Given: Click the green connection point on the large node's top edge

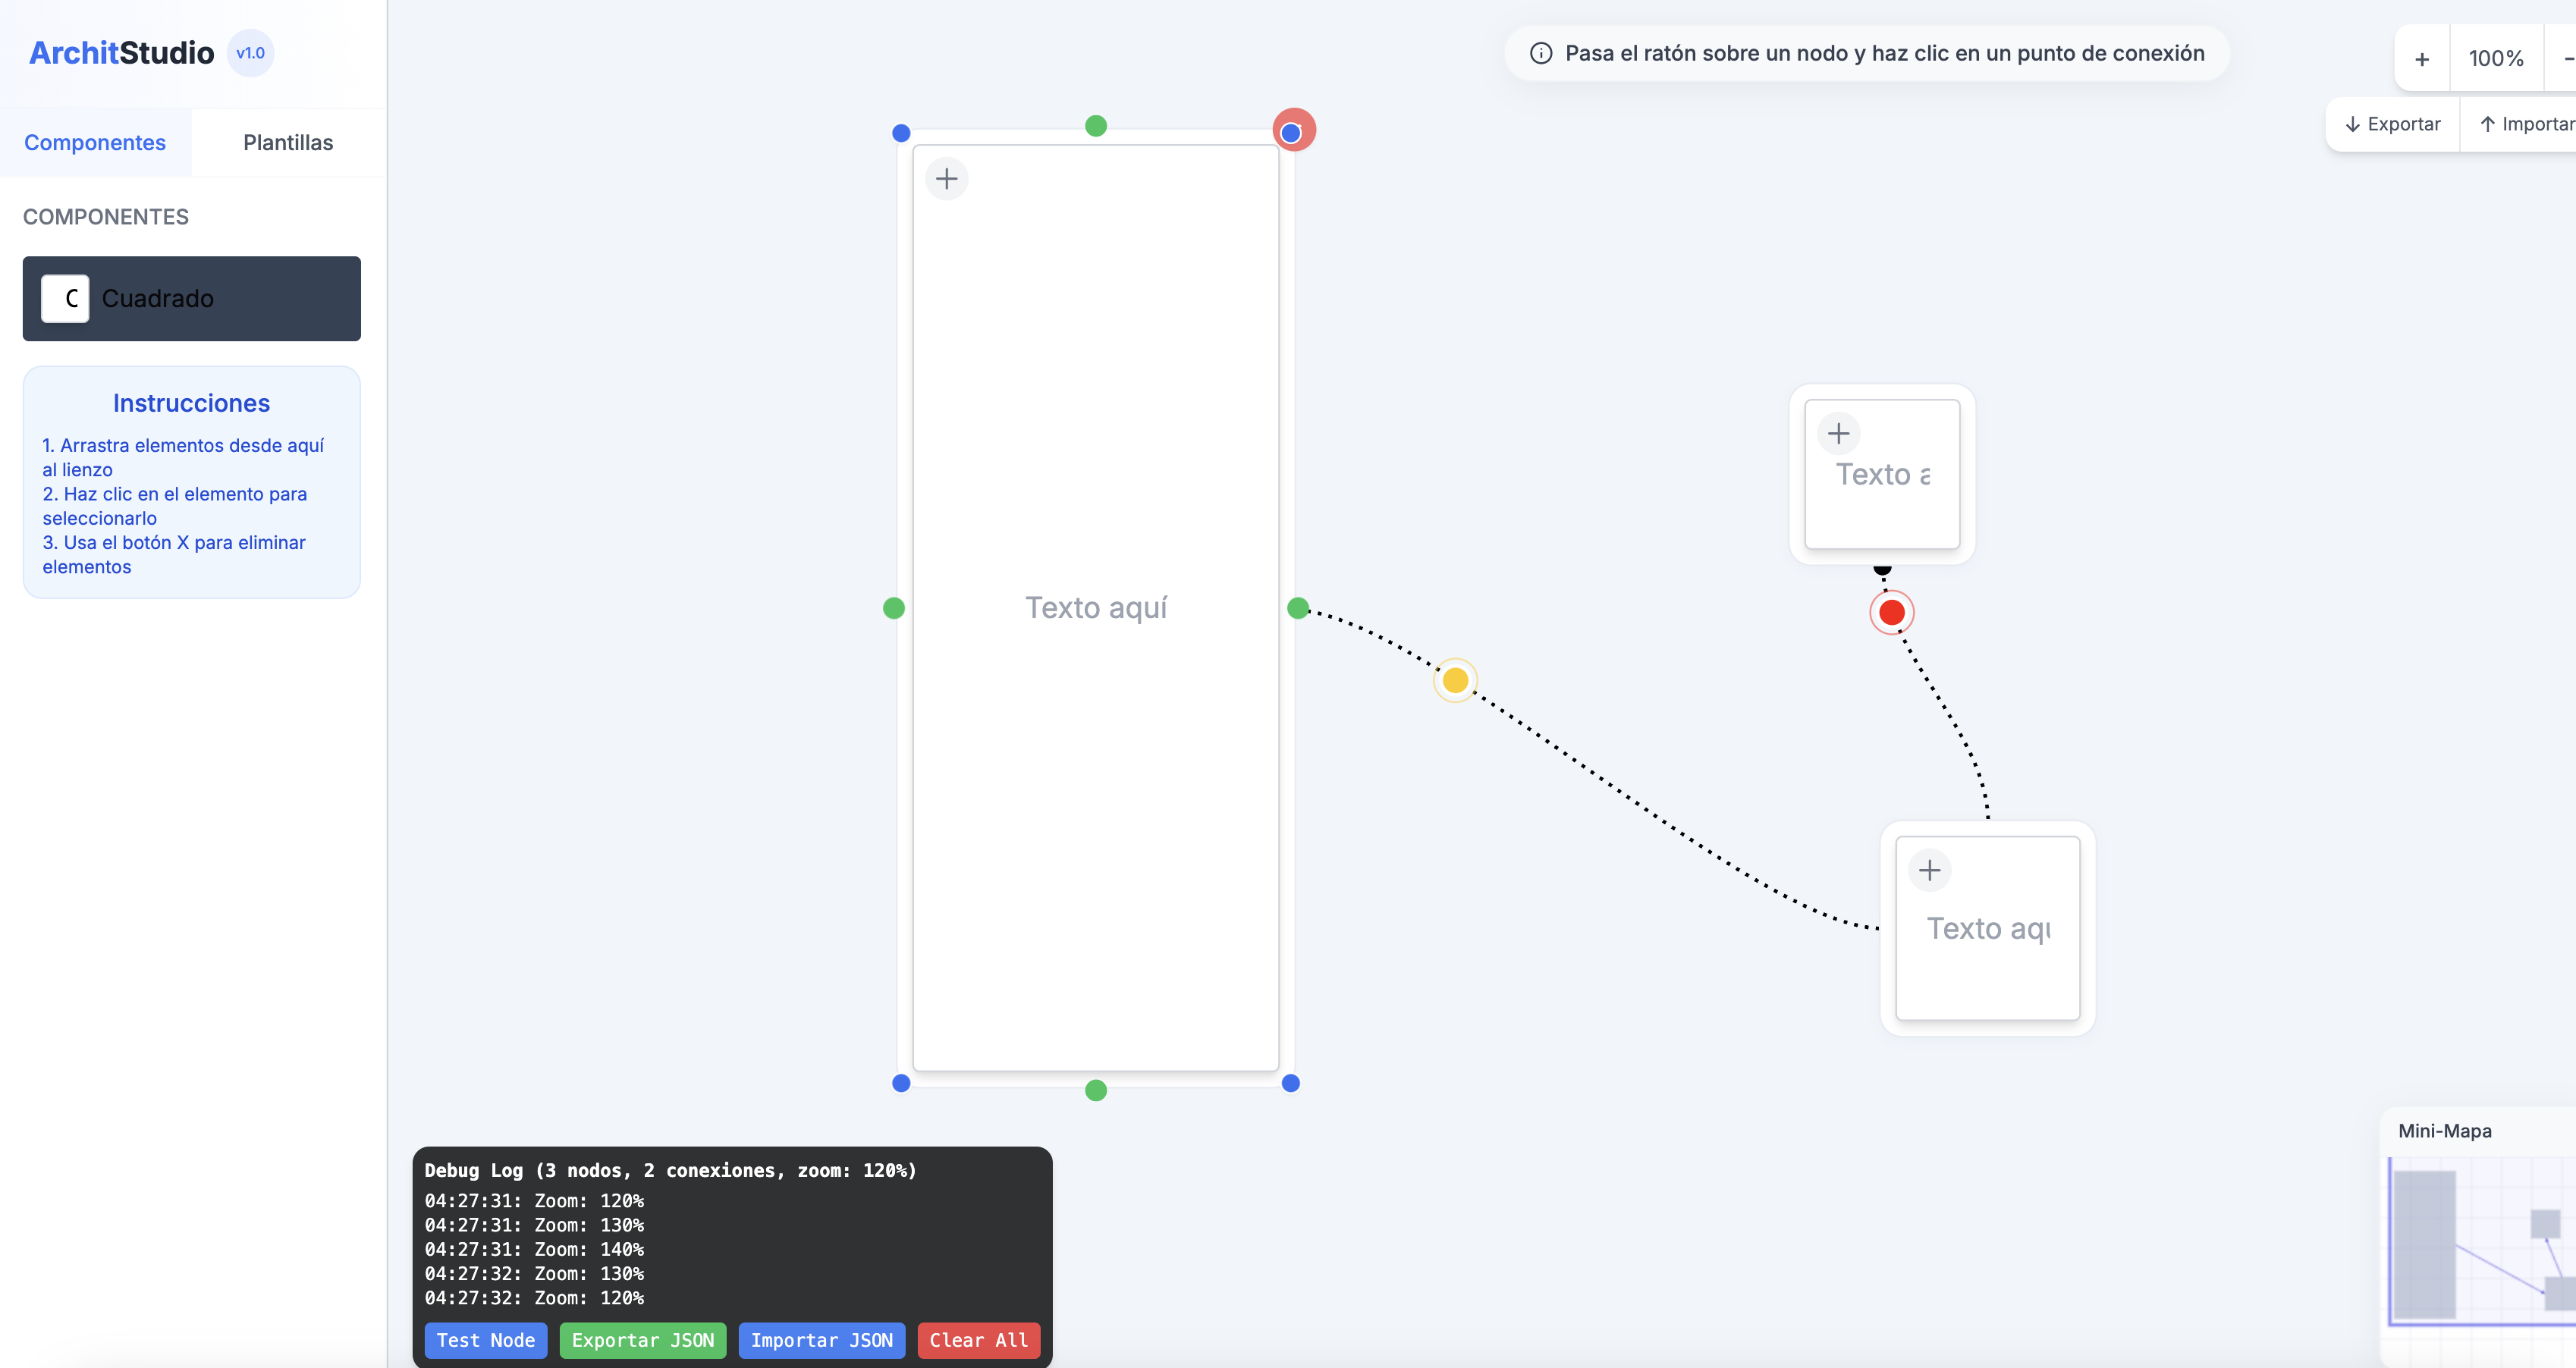Looking at the screenshot, I should coord(1096,126).
